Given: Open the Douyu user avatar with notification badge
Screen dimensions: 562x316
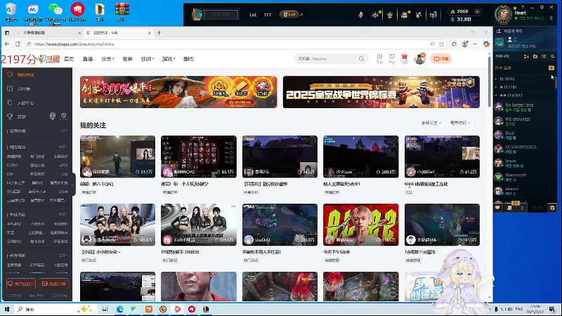Looking at the screenshot, I should click(x=419, y=58).
